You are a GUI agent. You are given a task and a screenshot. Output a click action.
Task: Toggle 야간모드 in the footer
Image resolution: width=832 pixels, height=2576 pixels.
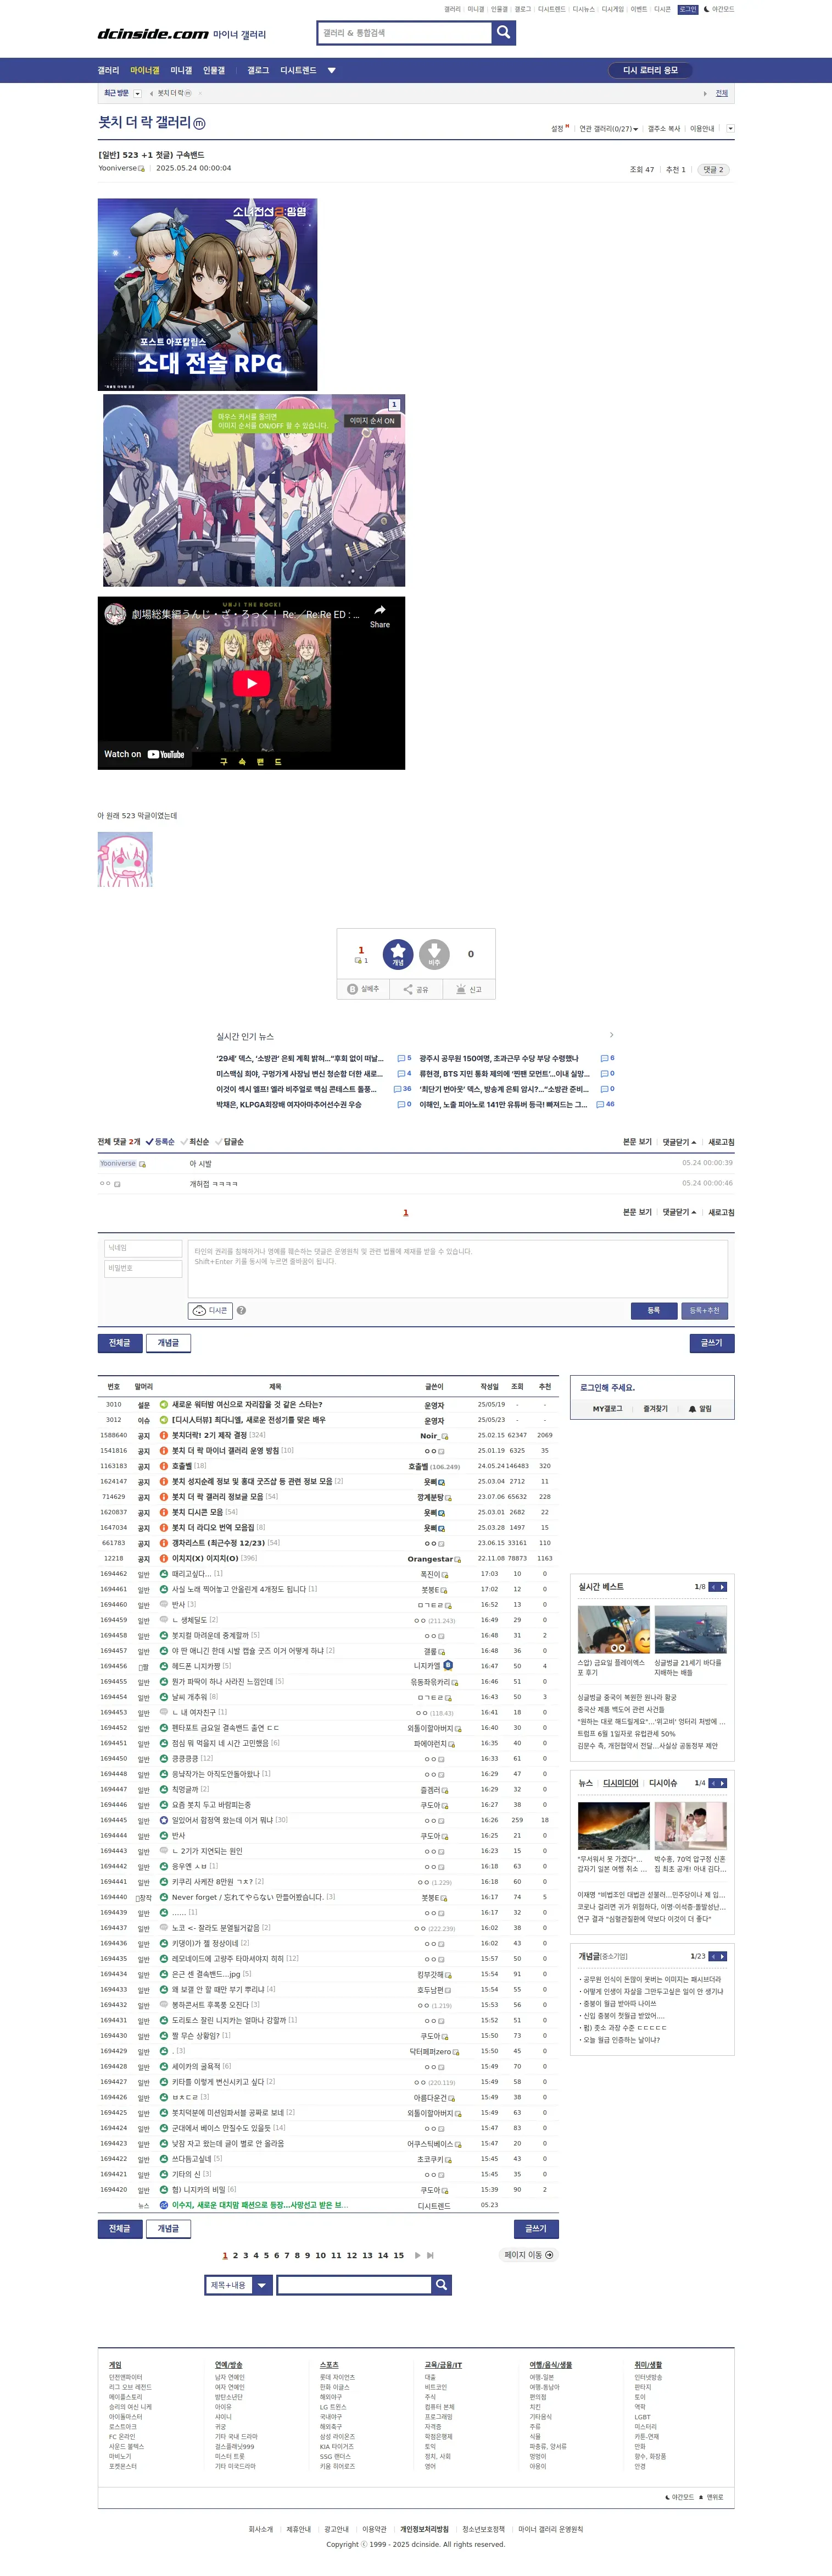point(680,2497)
